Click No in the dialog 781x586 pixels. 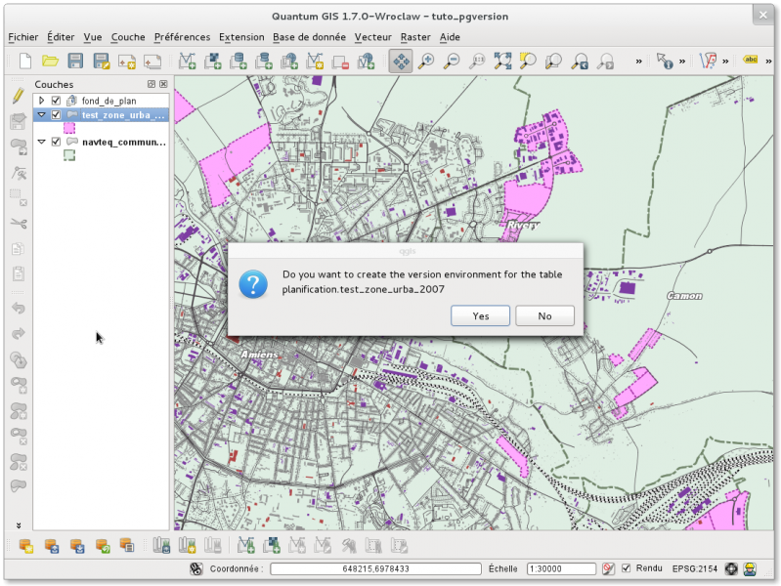(x=544, y=315)
